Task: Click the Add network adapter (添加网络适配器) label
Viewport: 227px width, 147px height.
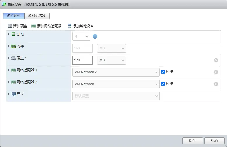Action: tap(49, 26)
